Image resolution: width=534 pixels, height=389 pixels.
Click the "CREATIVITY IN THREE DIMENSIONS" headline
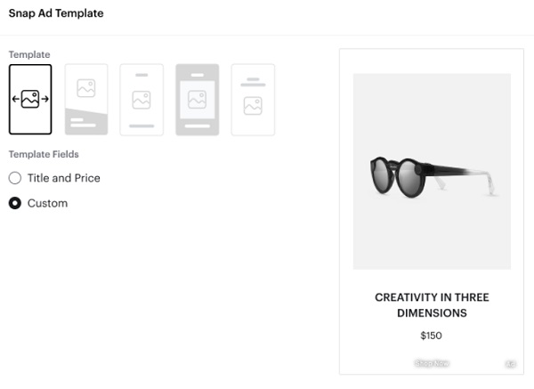pyautogui.click(x=432, y=304)
